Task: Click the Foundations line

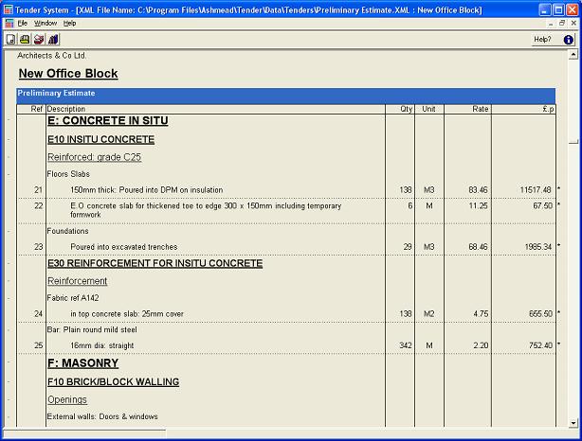Action: point(67,231)
